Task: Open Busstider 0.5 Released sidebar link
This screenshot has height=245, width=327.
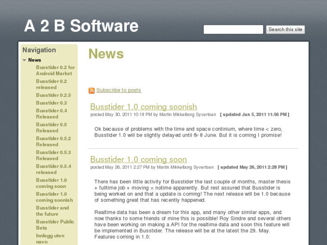Action: coord(51,128)
